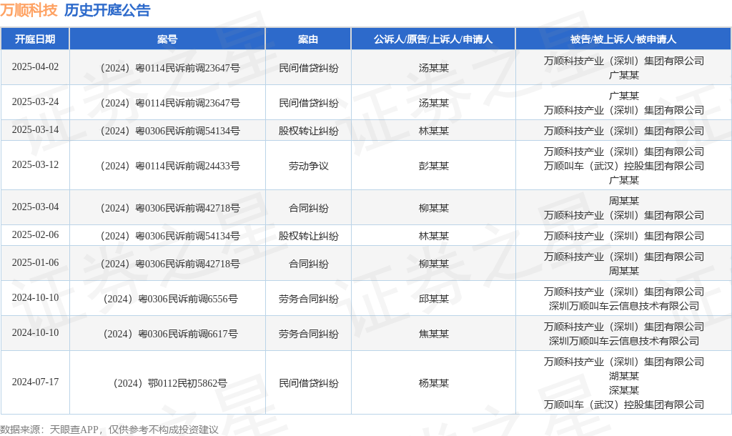Viewport: 732px width, 436px height.
Task: Select the date cell 2025-03-14
Action: coord(36,130)
